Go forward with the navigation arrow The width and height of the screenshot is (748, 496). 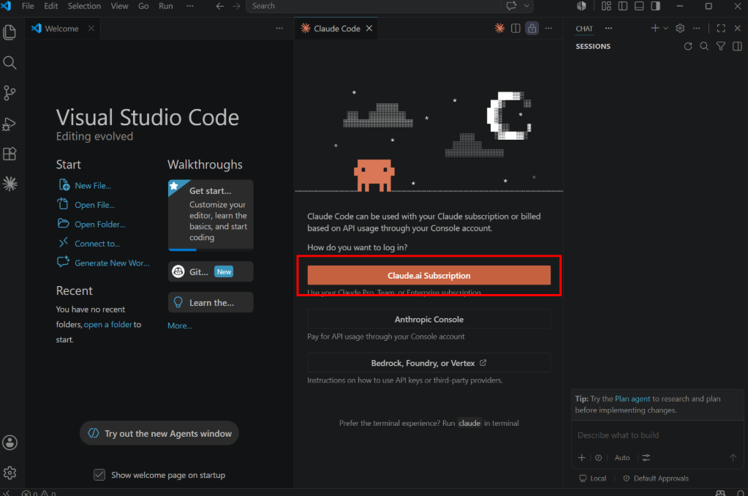(x=236, y=6)
